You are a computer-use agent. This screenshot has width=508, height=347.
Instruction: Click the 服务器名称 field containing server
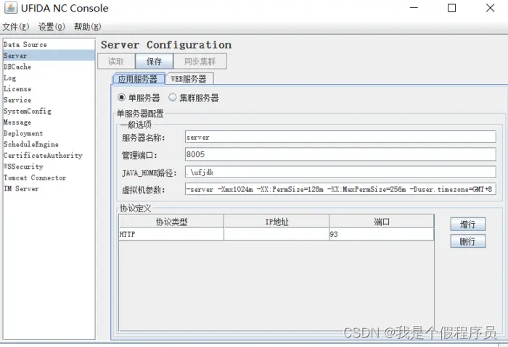click(x=340, y=137)
